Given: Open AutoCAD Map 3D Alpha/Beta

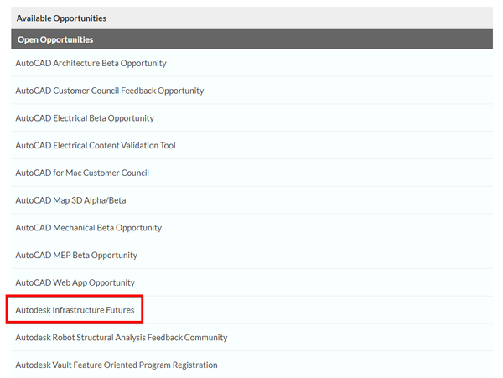Looking at the screenshot, I should (70, 200).
